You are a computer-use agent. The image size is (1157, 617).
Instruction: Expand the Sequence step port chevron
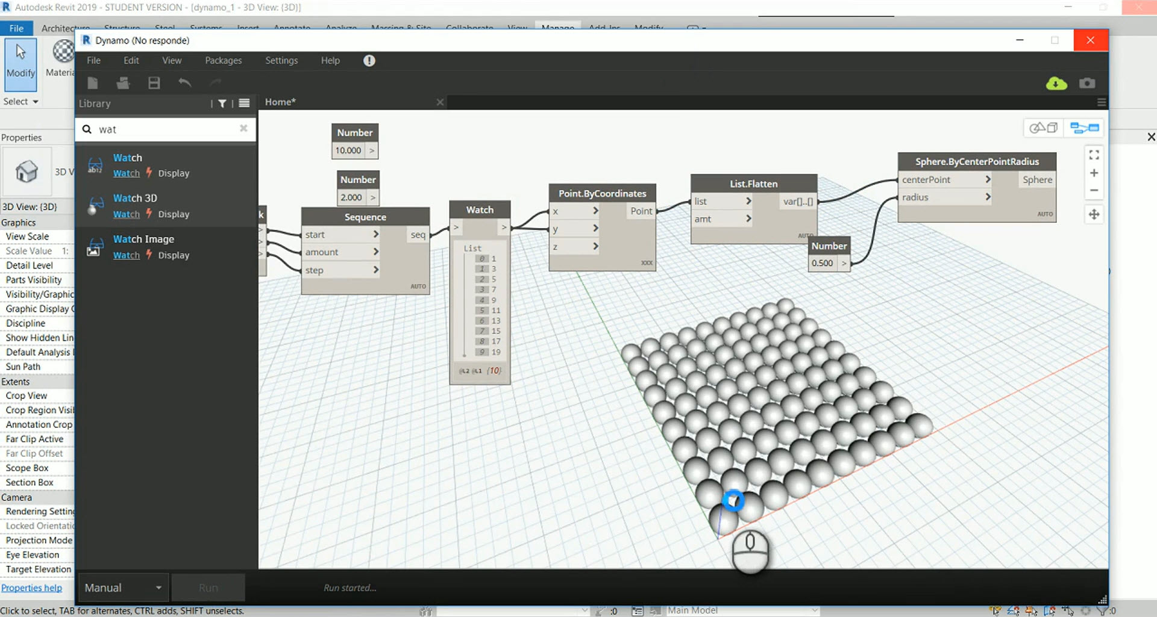tap(375, 270)
